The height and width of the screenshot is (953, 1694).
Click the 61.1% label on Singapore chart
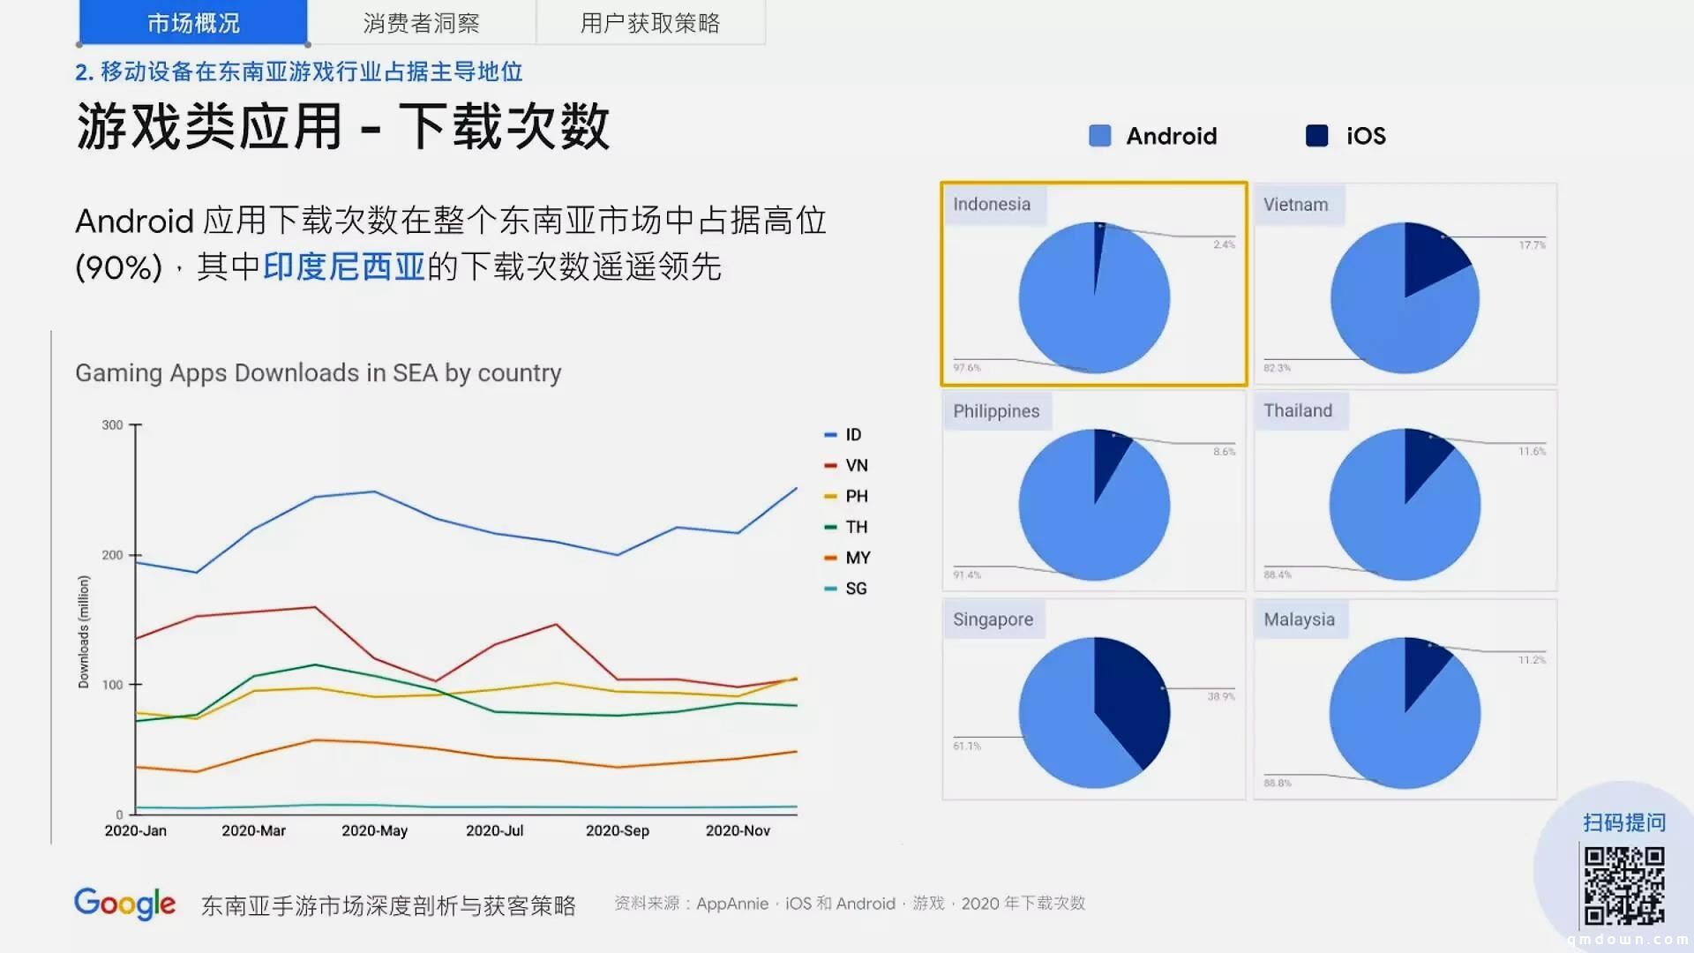967,747
